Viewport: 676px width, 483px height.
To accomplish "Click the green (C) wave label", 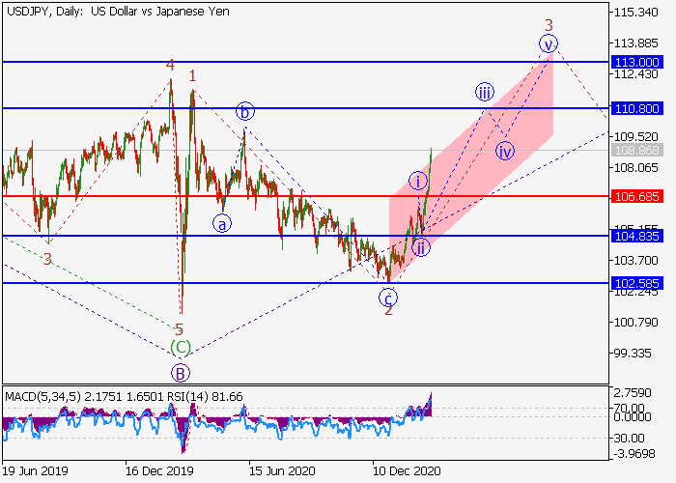I will coord(181,347).
